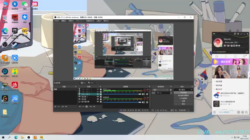This screenshot has width=250, height=140.
Task: Open the 淡出 transition type dropdown
Action: coord(160,90)
